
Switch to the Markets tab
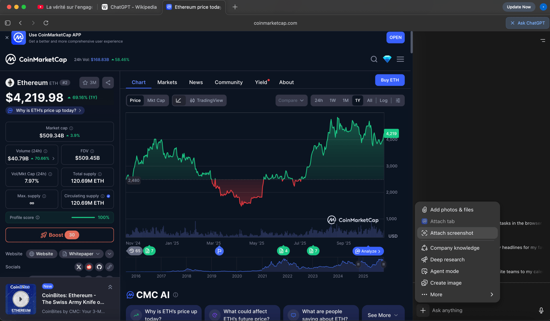pyautogui.click(x=167, y=82)
